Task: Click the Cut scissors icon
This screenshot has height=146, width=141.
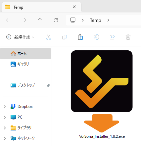Action: [x=49, y=37]
